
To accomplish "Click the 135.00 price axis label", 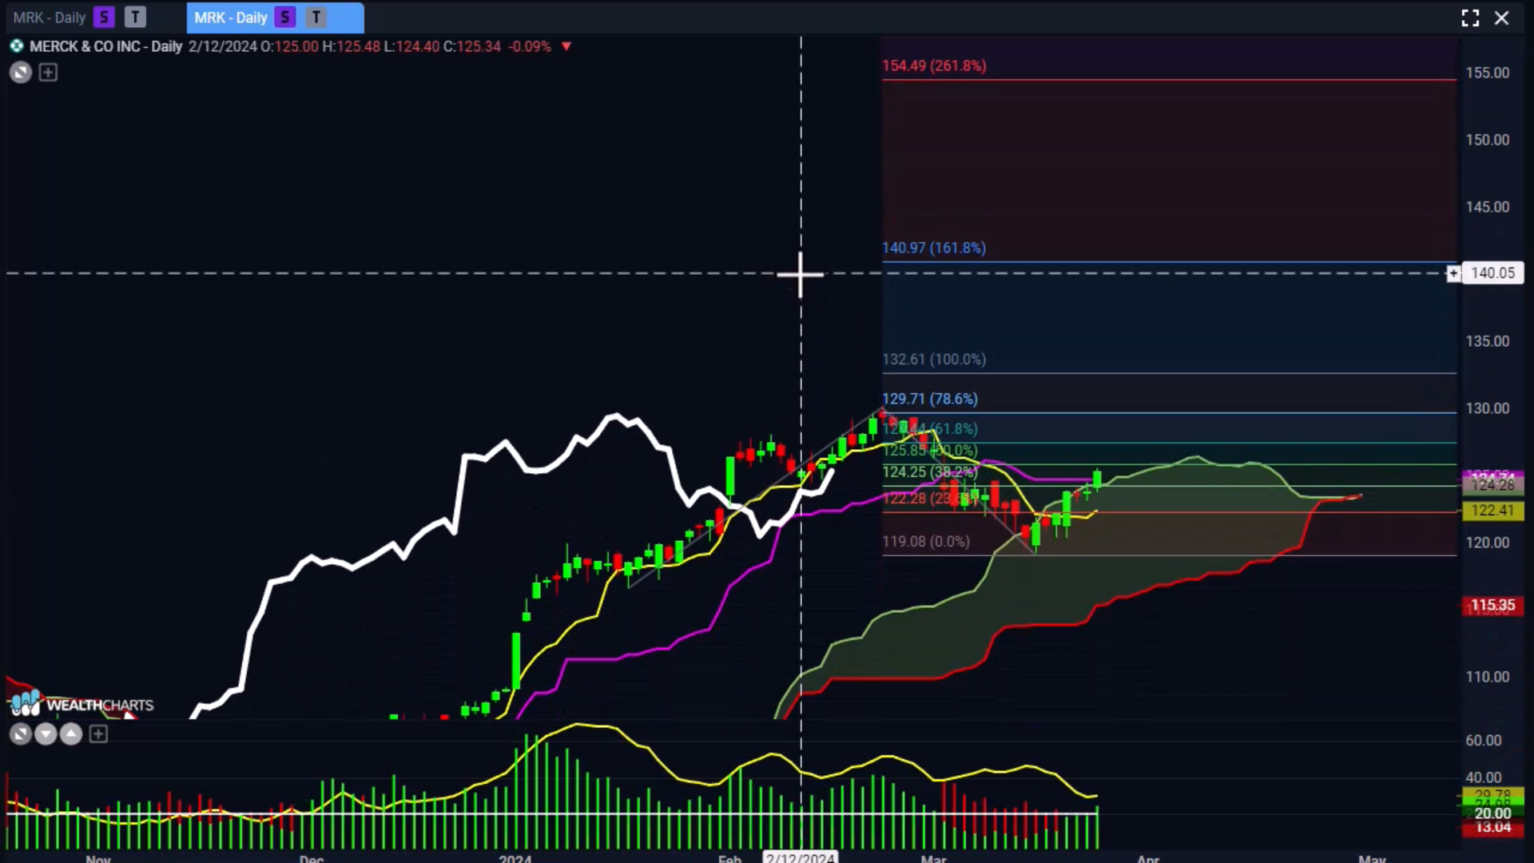I will [x=1487, y=341].
